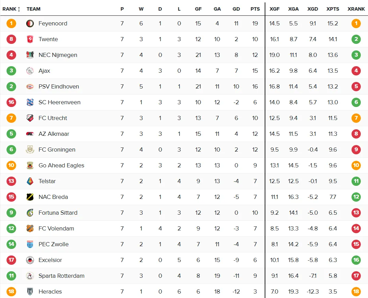Image resolution: width=368 pixels, height=298 pixels.
Task: Click the Sparta Rotterdam club badge
Action: tap(30, 276)
